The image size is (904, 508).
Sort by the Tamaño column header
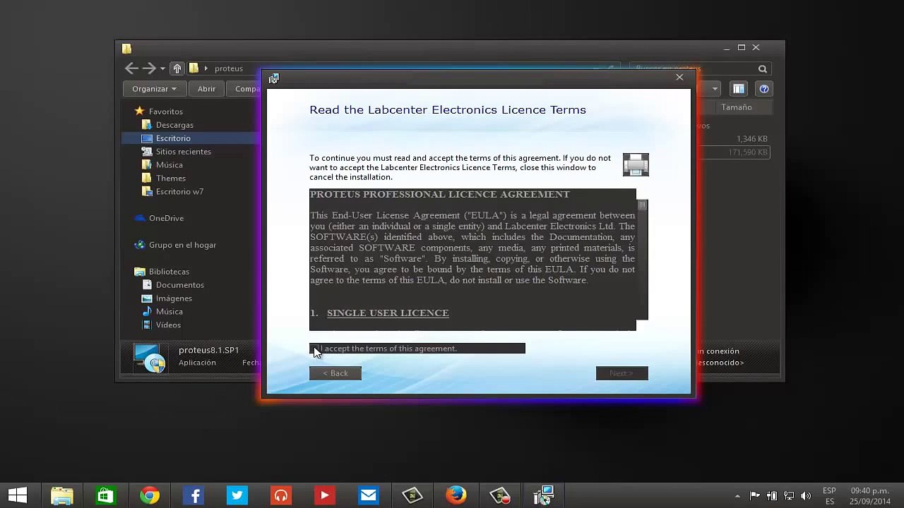[737, 107]
